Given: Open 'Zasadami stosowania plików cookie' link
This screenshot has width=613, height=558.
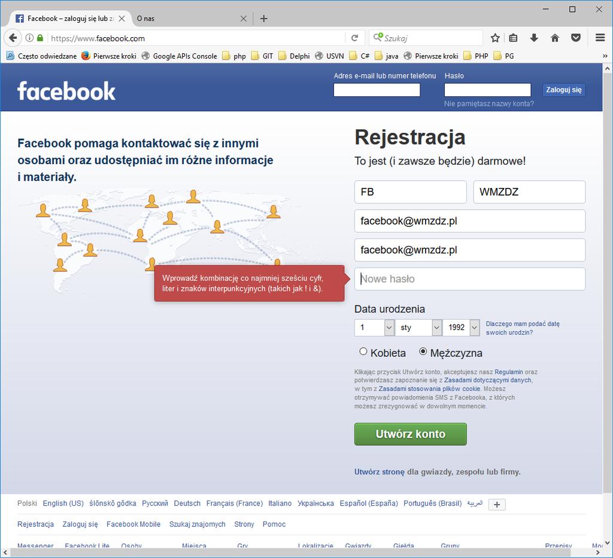Looking at the screenshot, I should (x=429, y=389).
